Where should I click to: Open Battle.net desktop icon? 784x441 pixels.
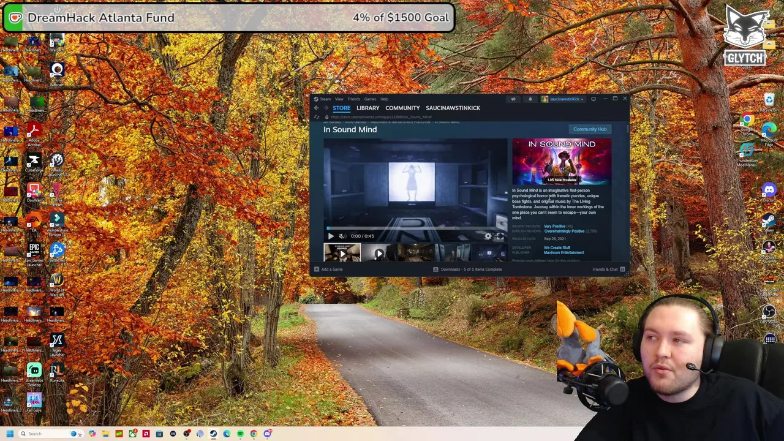pos(57,252)
